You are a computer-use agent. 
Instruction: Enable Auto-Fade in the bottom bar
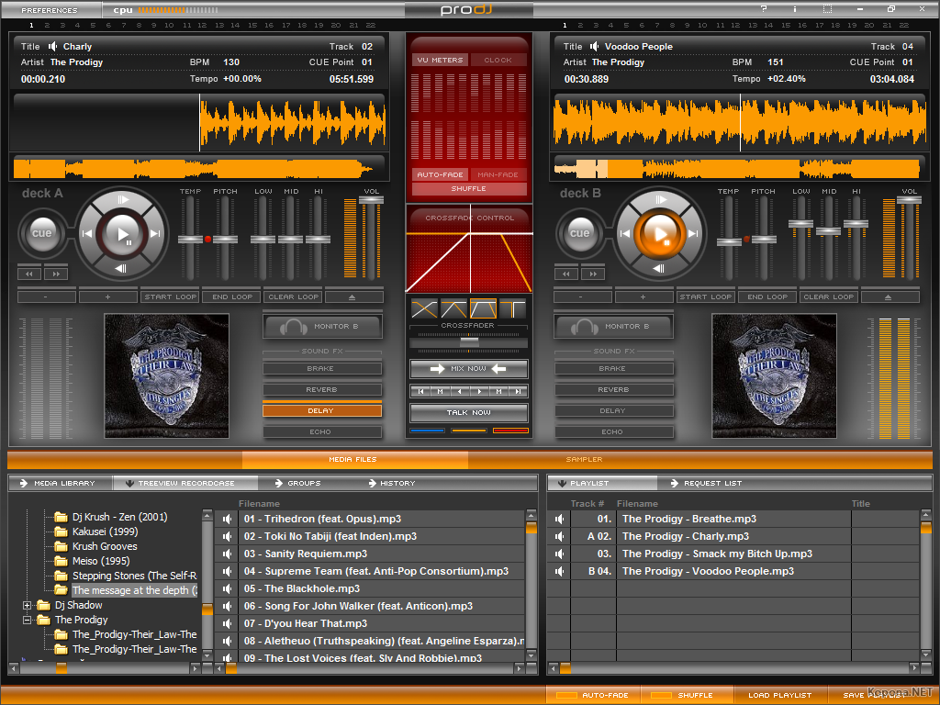click(594, 695)
